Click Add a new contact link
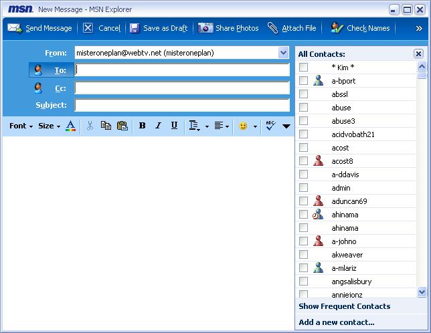 coord(337,322)
